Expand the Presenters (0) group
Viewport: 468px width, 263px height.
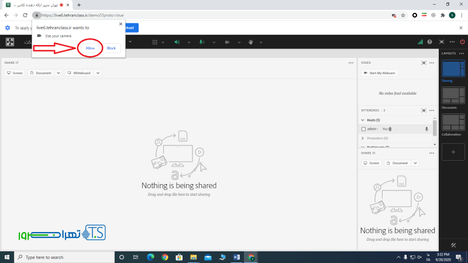(363, 139)
